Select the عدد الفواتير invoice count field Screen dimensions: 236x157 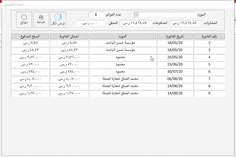(96, 15)
